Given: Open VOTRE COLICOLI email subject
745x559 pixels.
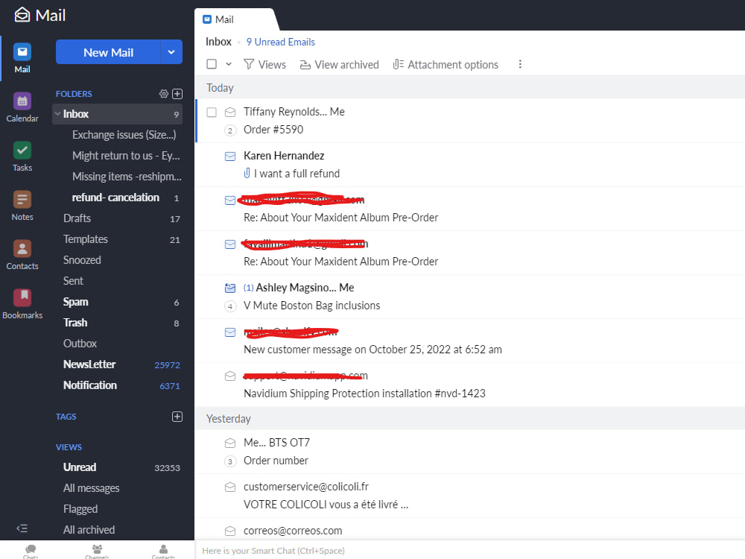Looking at the screenshot, I should point(326,505).
